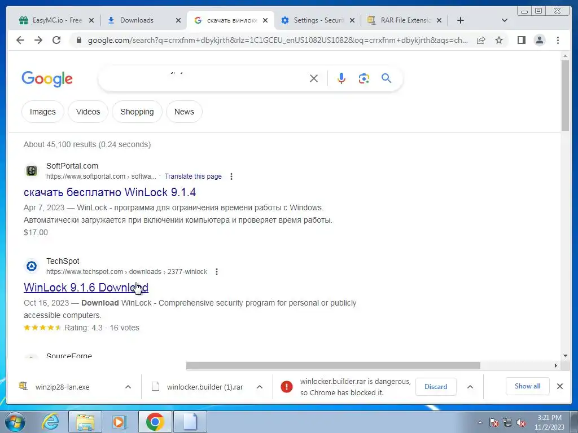
Task: Open more options for TechSpot result
Action: point(217,272)
